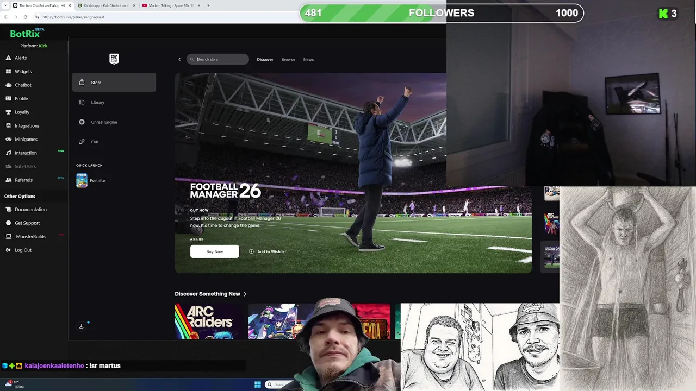Click the "Platform: Kick" label
This screenshot has height=391, width=696.
coord(34,46)
